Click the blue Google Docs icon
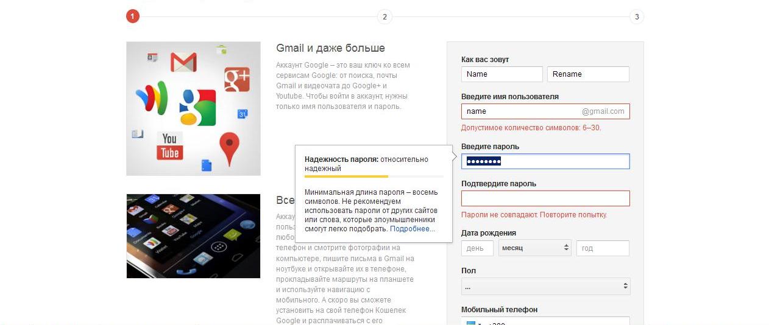Viewport: 769px width, 325px height. (207, 164)
